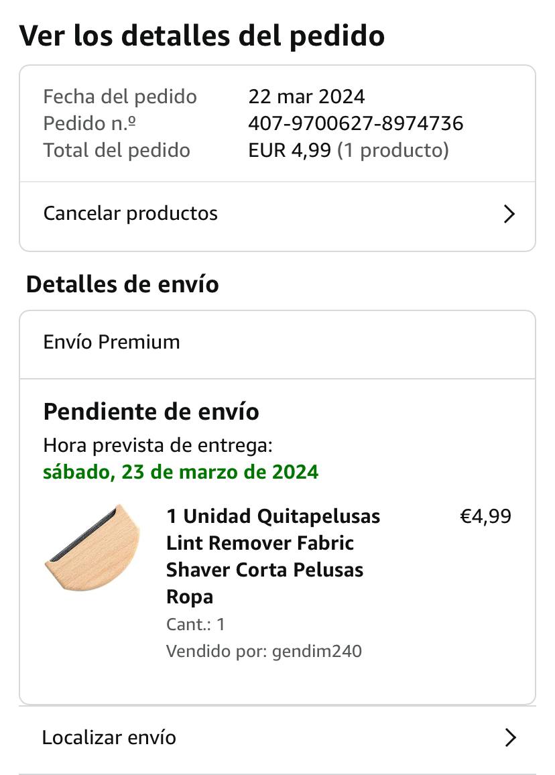
Task: Open the Cancelar productos chevron arrow
Action: (x=509, y=214)
